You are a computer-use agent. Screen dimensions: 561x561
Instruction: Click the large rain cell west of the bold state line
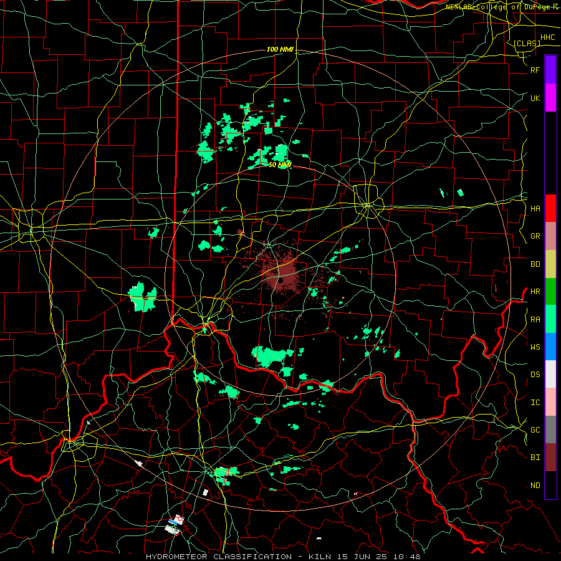point(143,297)
